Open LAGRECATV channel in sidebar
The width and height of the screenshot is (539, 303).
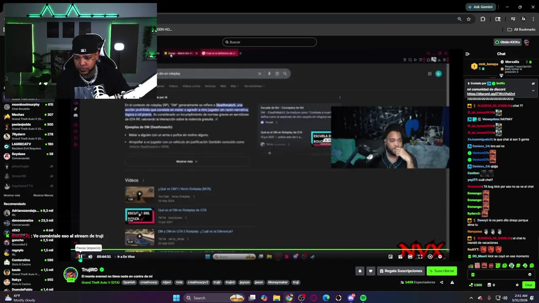pyautogui.click(x=28, y=146)
